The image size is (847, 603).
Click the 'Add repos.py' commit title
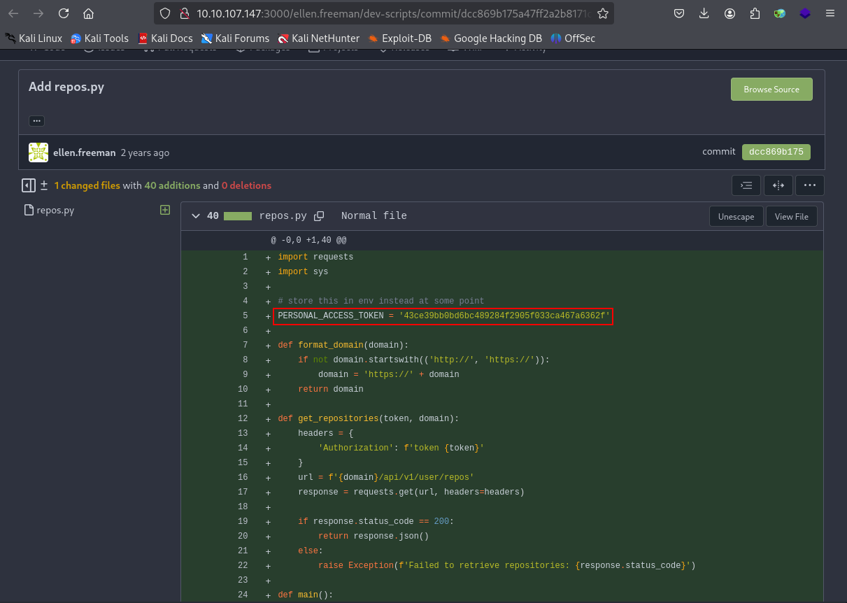tap(66, 87)
